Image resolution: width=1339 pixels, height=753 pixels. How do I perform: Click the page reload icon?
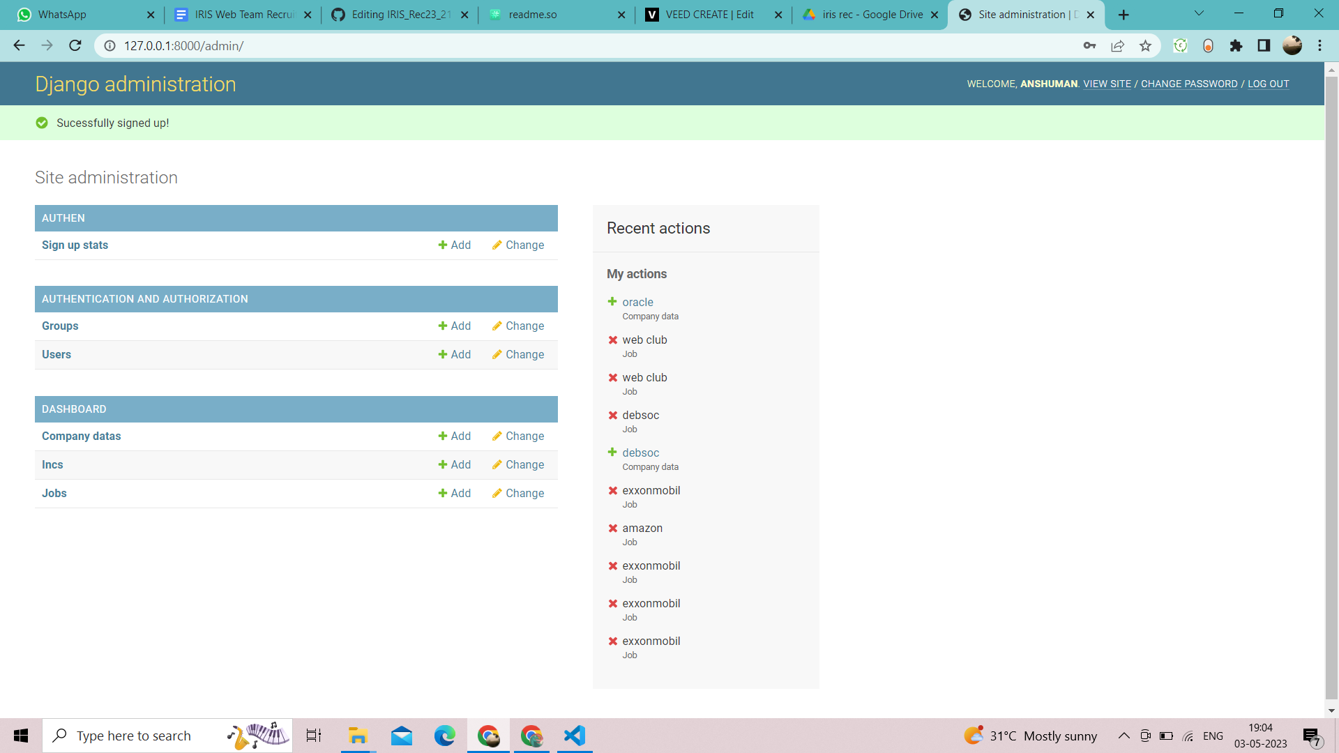click(x=75, y=45)
